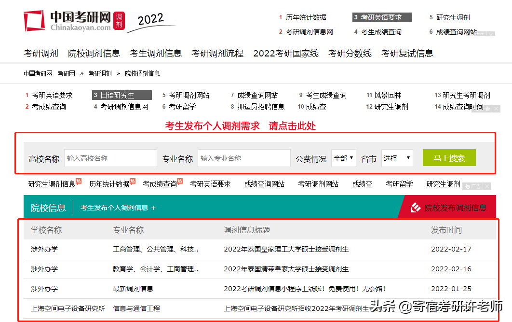Click date cell 2022-02-16

click(451, 269)
